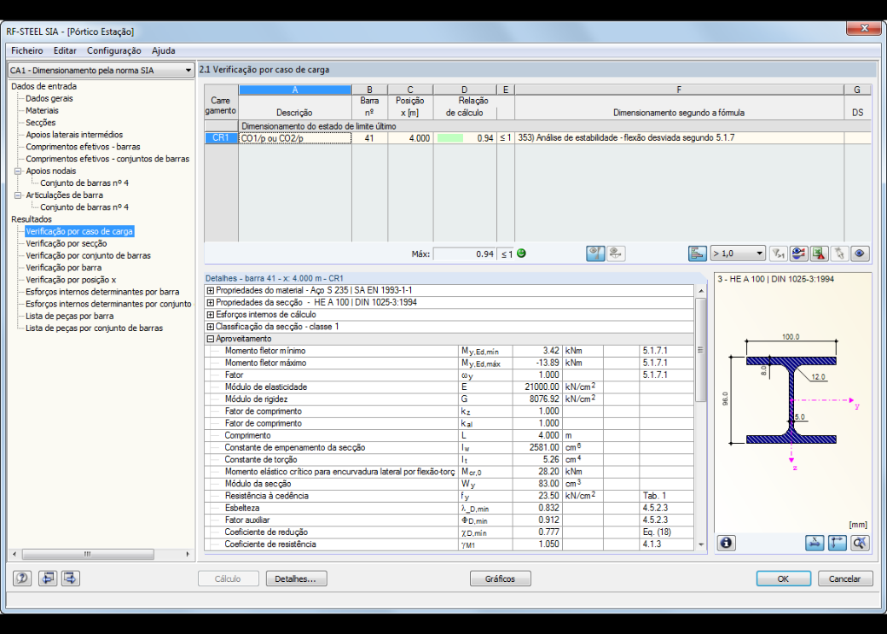Toggle section dimensions display icon

[x=815, y=543]
